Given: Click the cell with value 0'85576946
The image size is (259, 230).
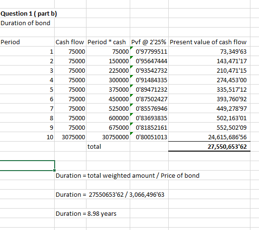Looking at the screenshot, I should [x=149, y=108].
